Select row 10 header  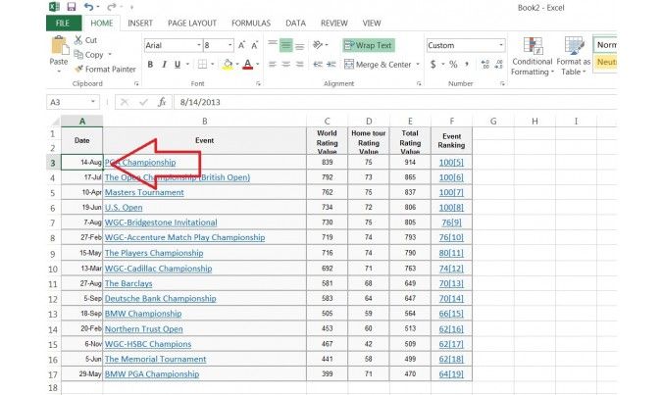pyautogui.click(x=53, y=269)
